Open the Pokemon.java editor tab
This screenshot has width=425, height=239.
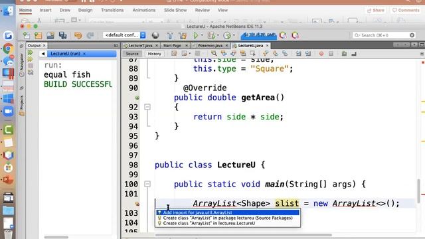210,46
